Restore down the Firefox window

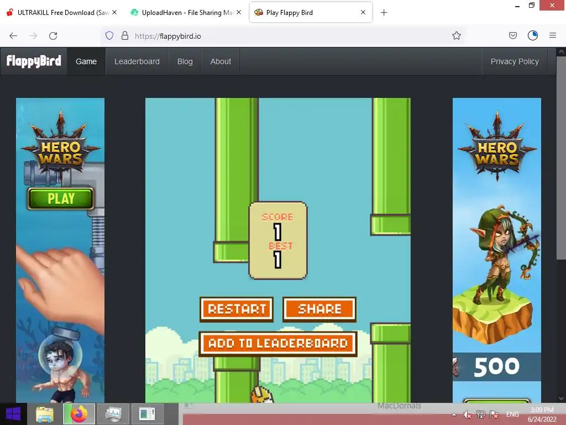point(531,5)
